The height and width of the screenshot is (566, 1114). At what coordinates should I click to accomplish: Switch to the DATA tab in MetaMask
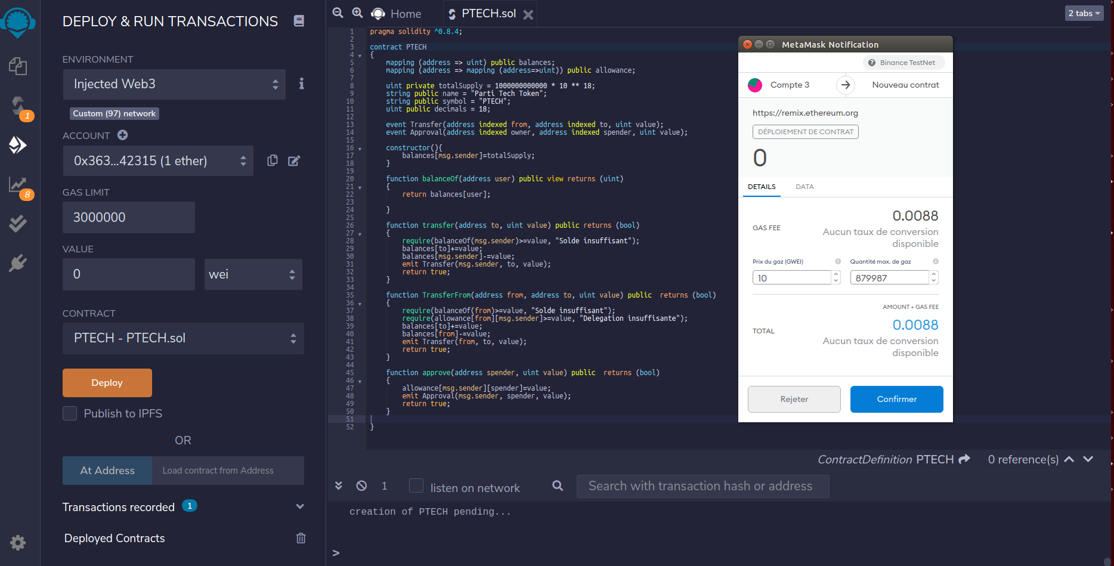804,187
